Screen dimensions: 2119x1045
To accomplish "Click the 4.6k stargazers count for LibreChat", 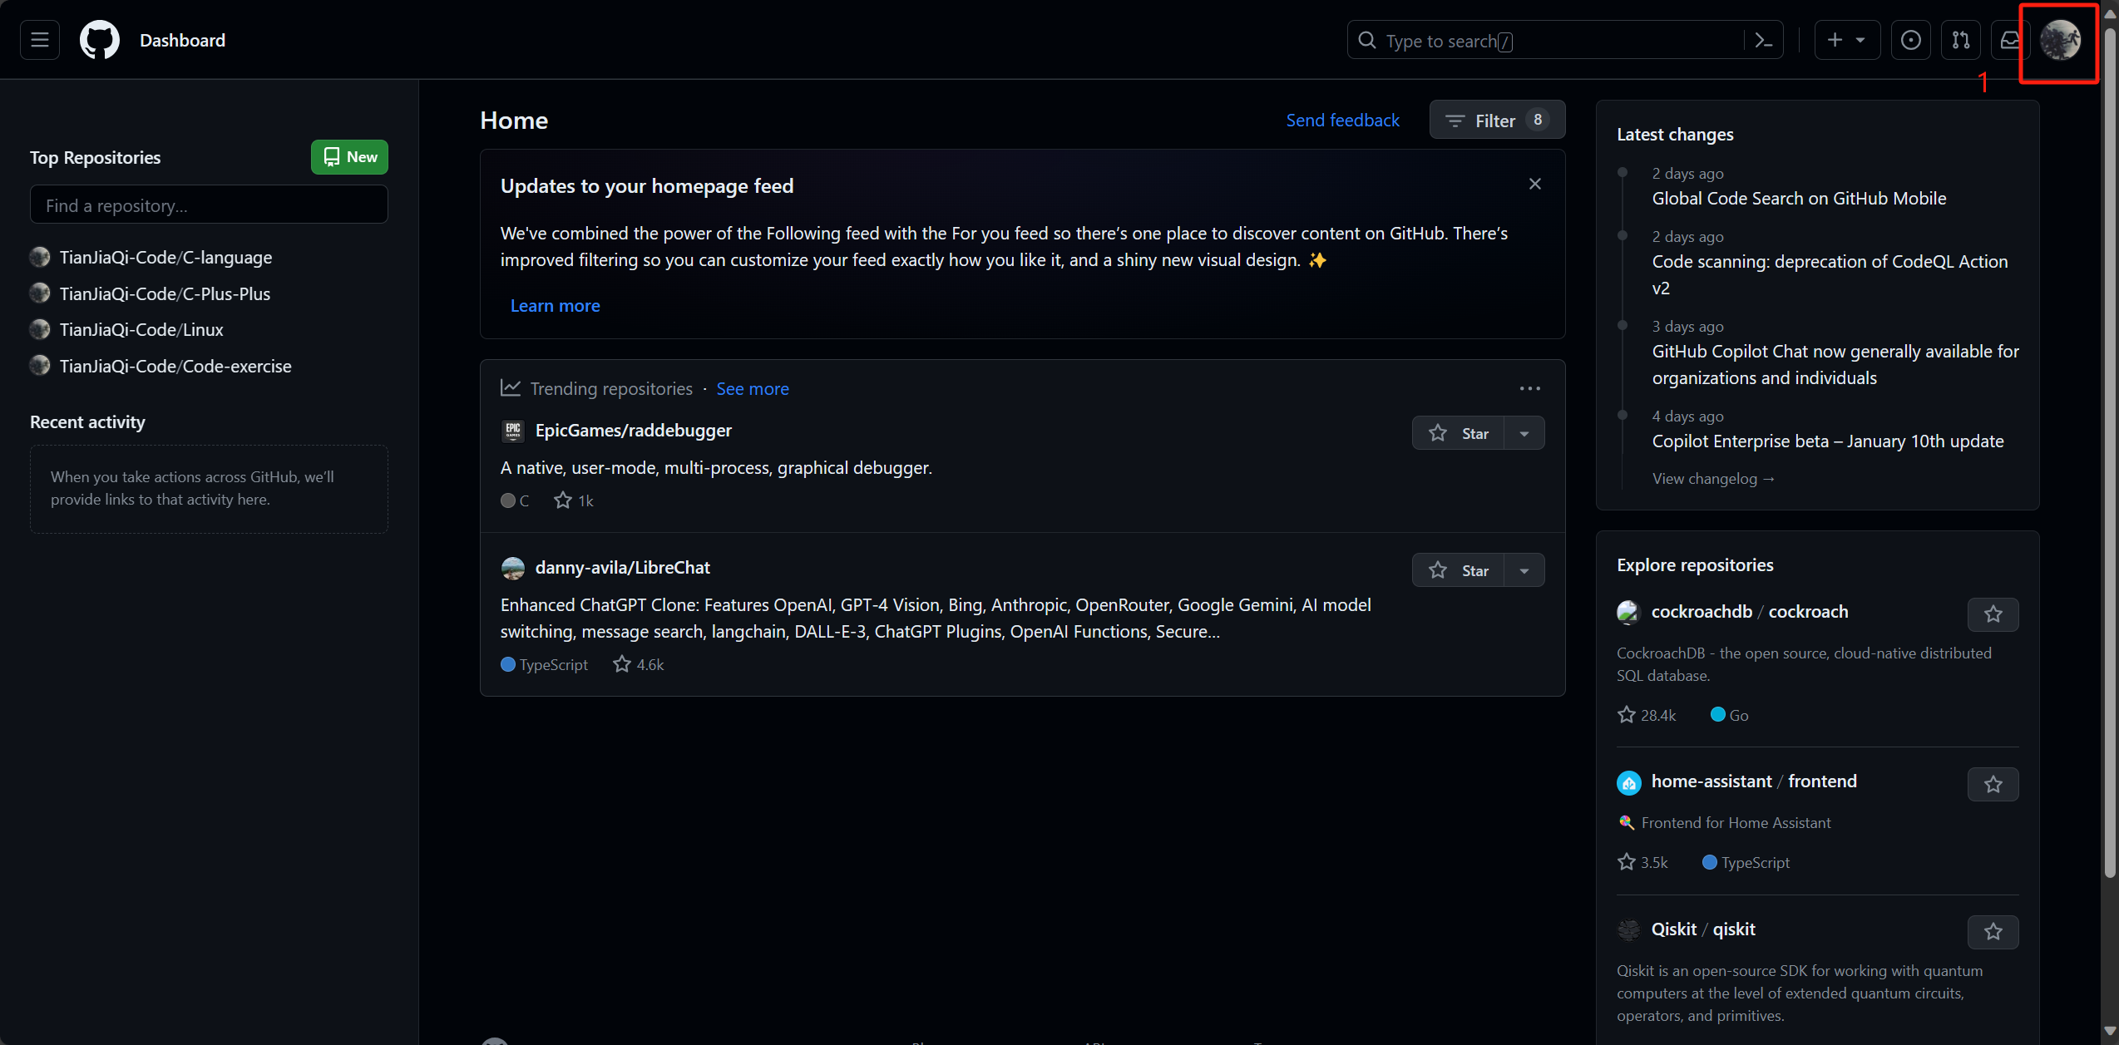I will click(639, 664).
